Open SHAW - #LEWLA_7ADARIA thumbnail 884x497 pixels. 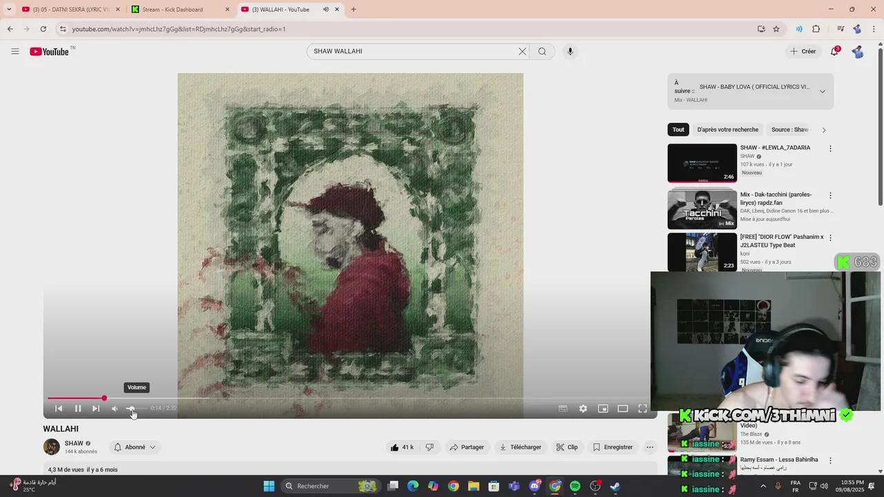[702, 163]
